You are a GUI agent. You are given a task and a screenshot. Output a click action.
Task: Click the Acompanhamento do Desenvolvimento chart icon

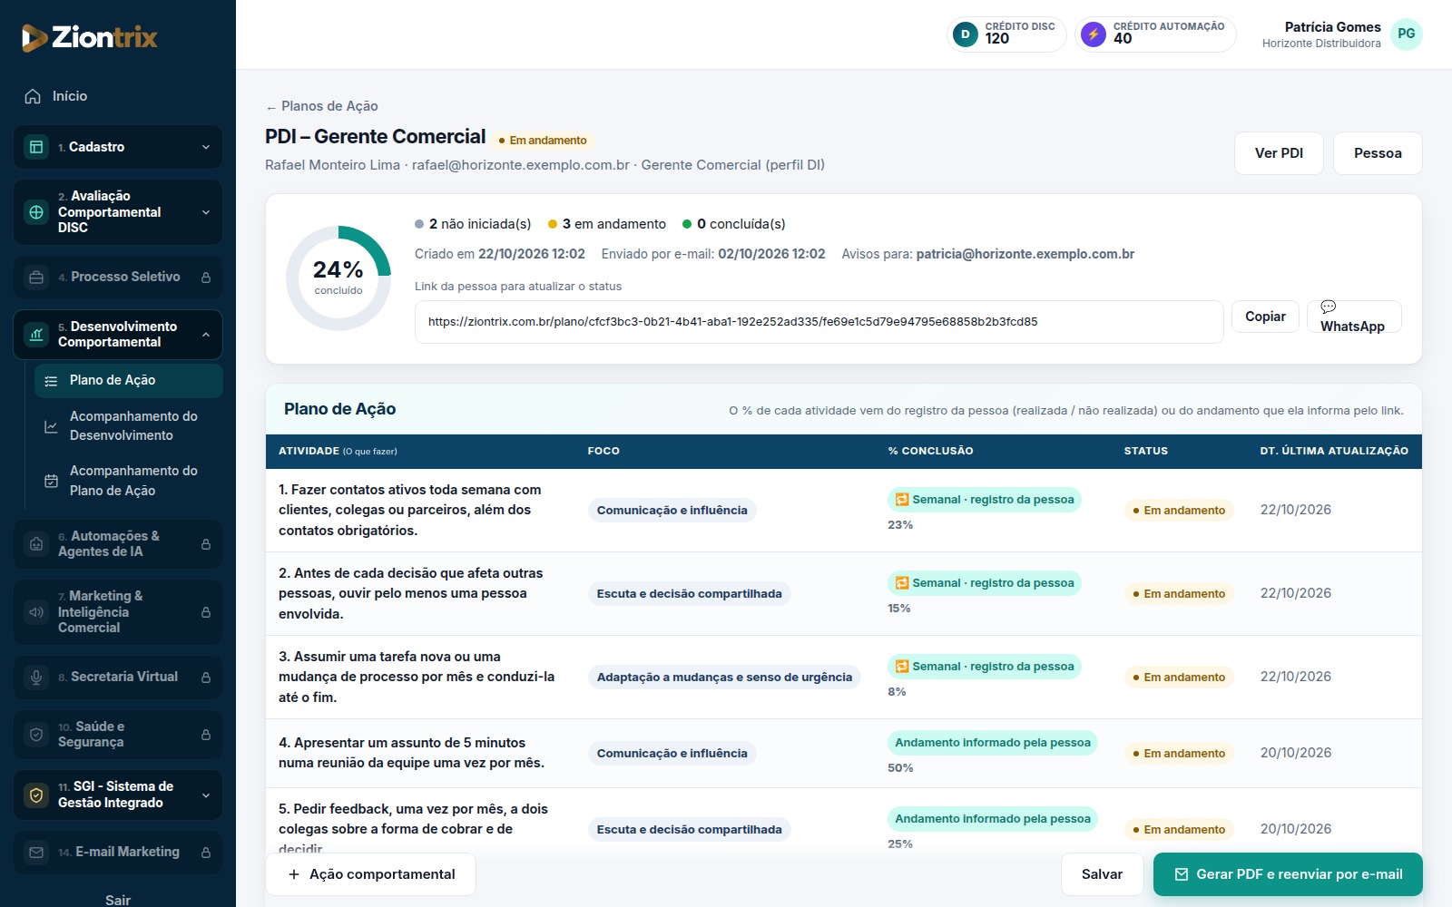click(x=51, y=426)
